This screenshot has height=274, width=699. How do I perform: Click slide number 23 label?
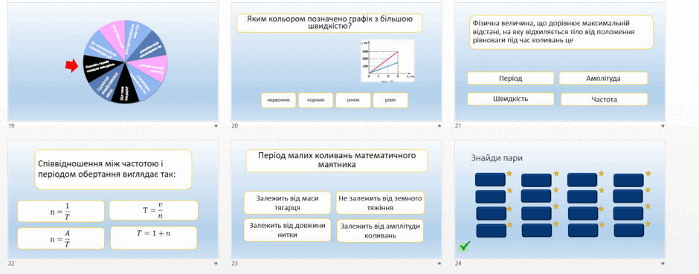[x=235, y=264]
